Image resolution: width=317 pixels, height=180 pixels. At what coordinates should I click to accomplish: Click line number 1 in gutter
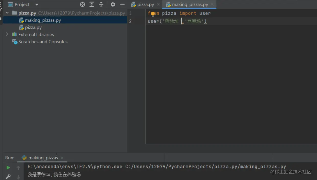(130, 13)
